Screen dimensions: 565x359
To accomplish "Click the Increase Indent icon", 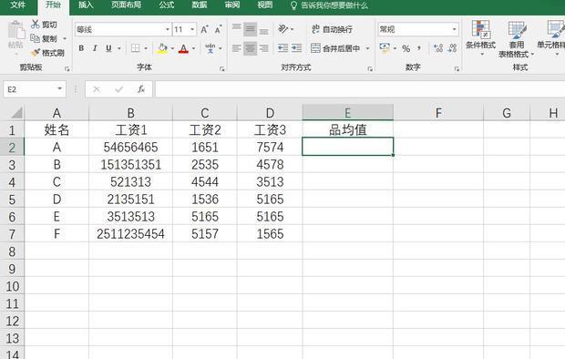I will 296,48.
